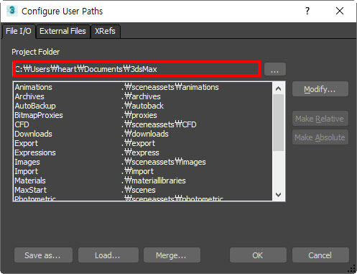
Task: Select the CFD path row
Action: [x=143, y=124]
